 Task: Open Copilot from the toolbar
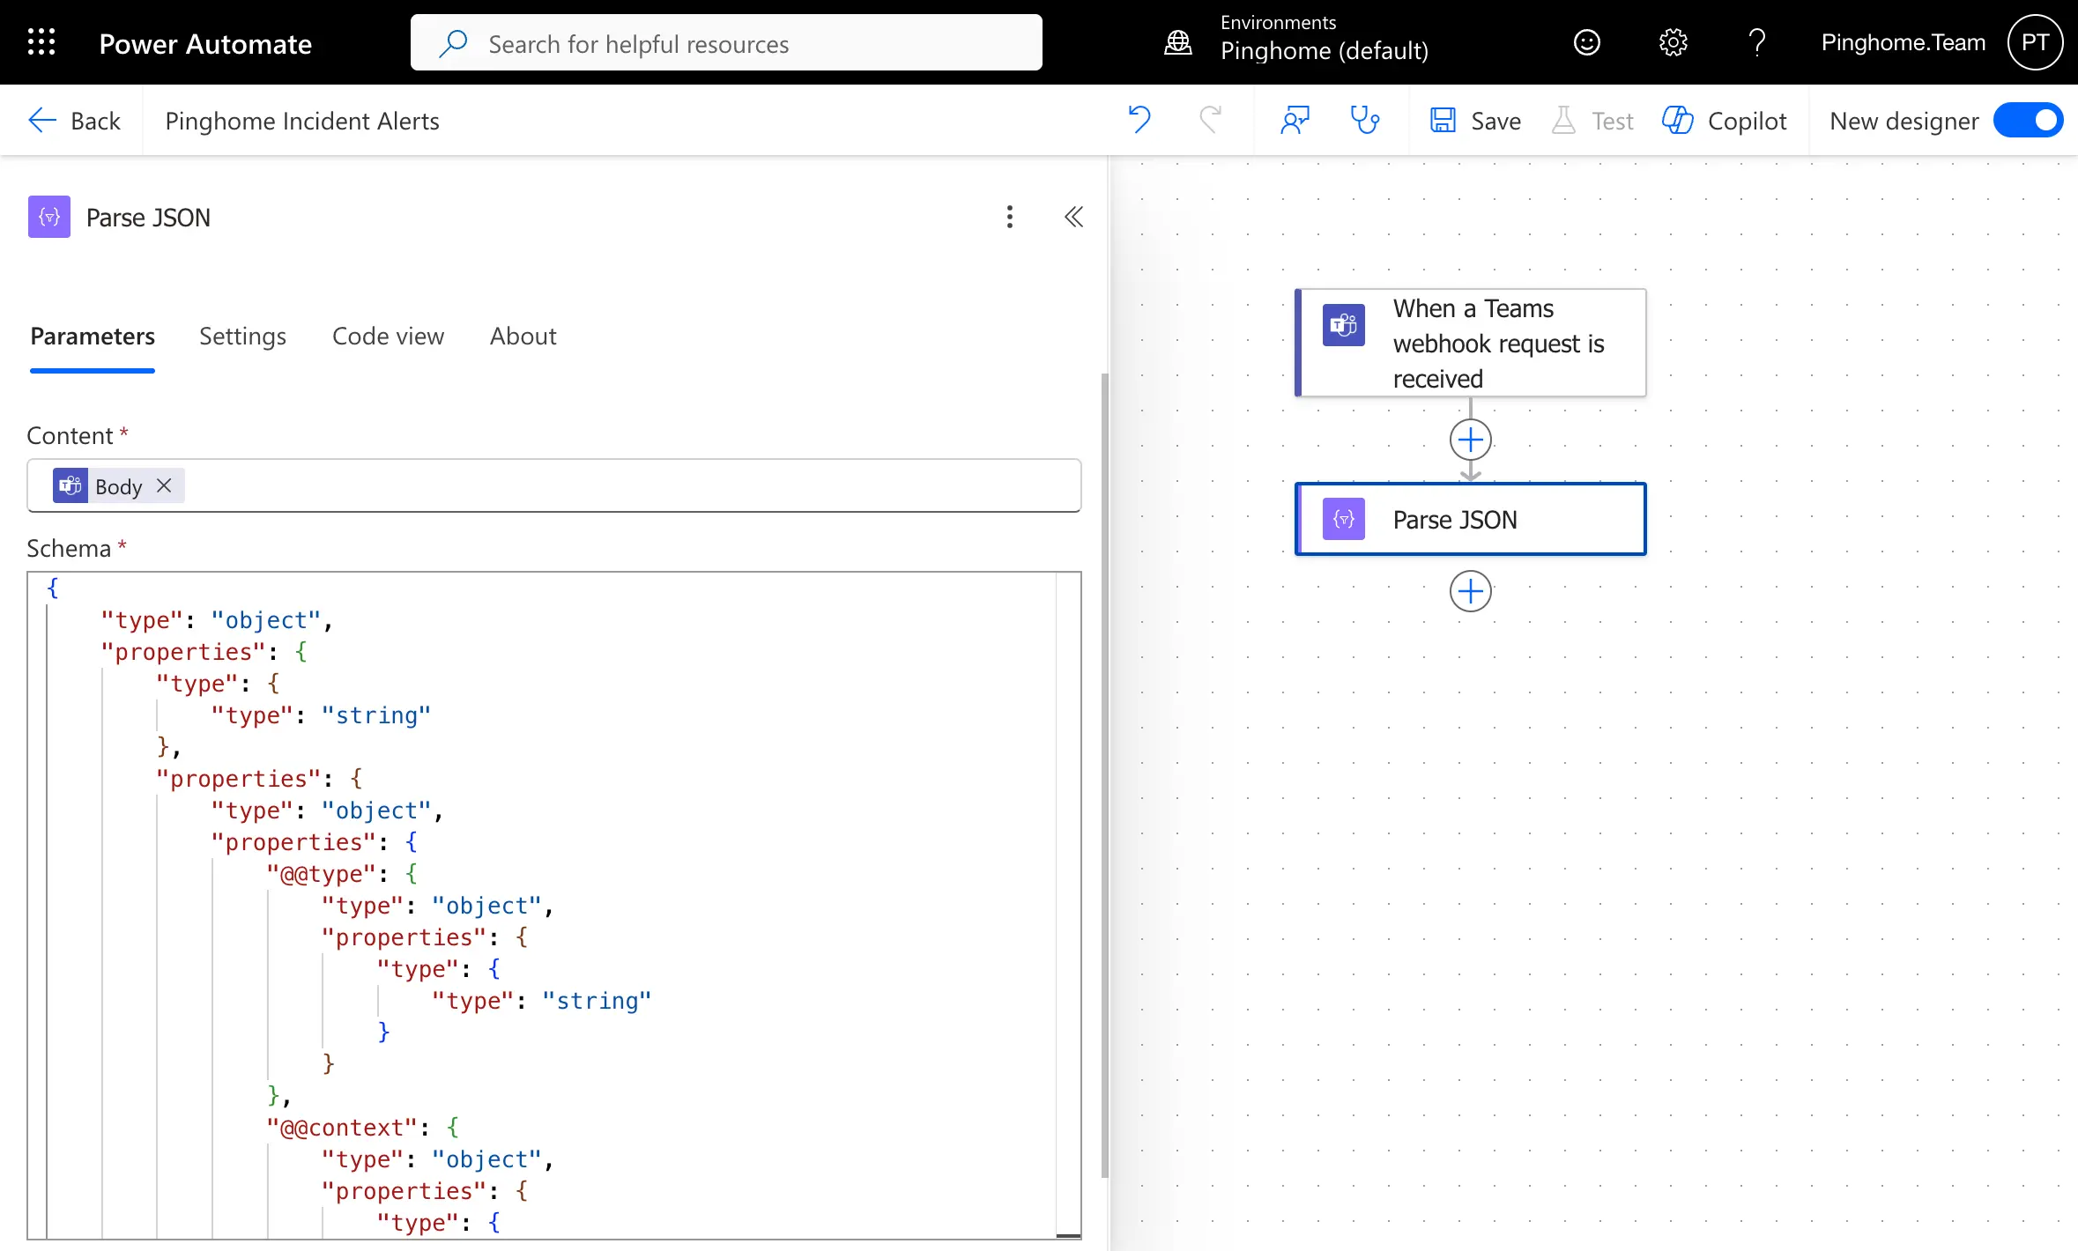[x=1723, y=120]
